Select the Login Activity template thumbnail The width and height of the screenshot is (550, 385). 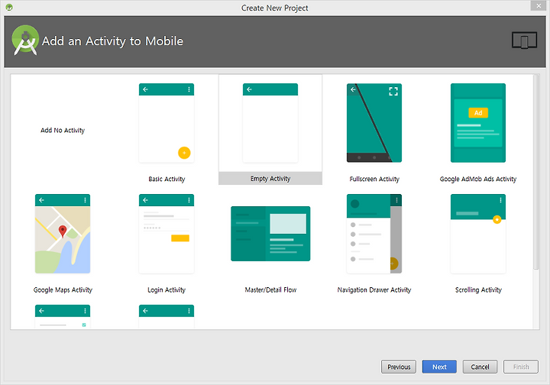167,234
